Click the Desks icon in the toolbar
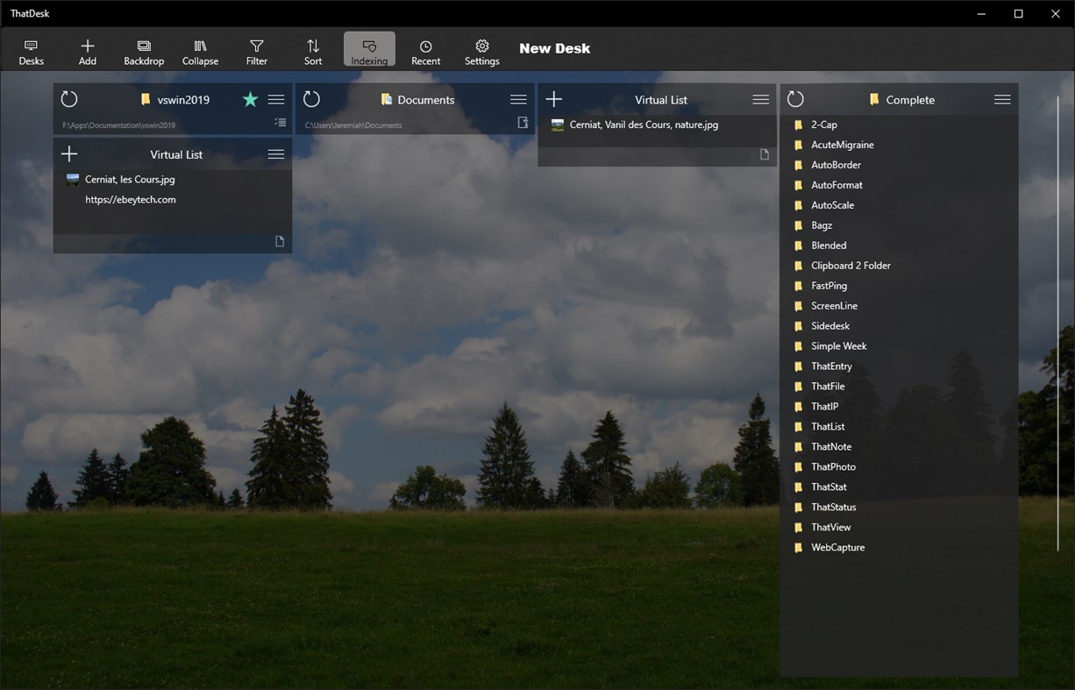Screen dimensions: 1075x690 (x=32, y=50)
